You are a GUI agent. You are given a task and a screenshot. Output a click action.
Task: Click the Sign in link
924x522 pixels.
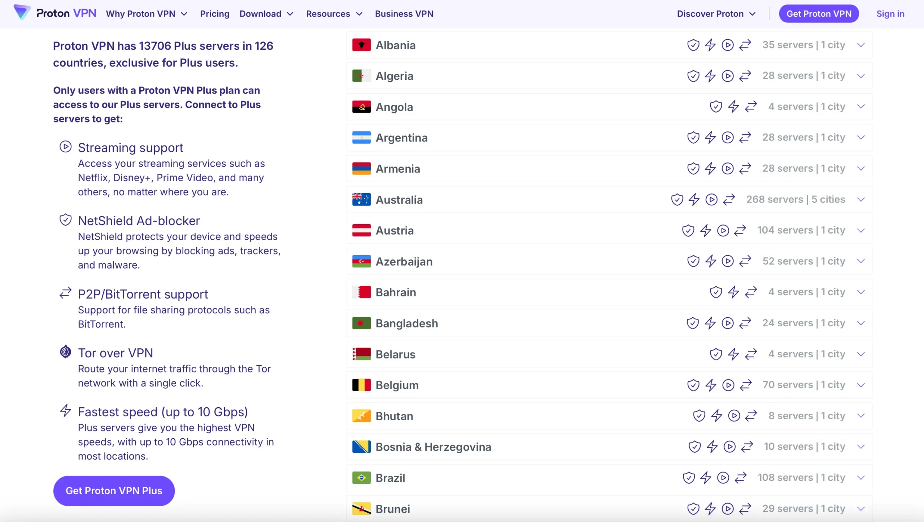click(x=890, y=14)
